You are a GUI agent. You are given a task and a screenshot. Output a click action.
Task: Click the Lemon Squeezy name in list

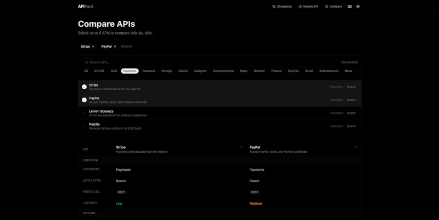tap(101, 111)
